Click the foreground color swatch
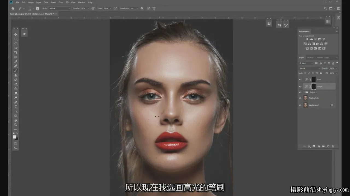350x196 pixels. [14, 137]
